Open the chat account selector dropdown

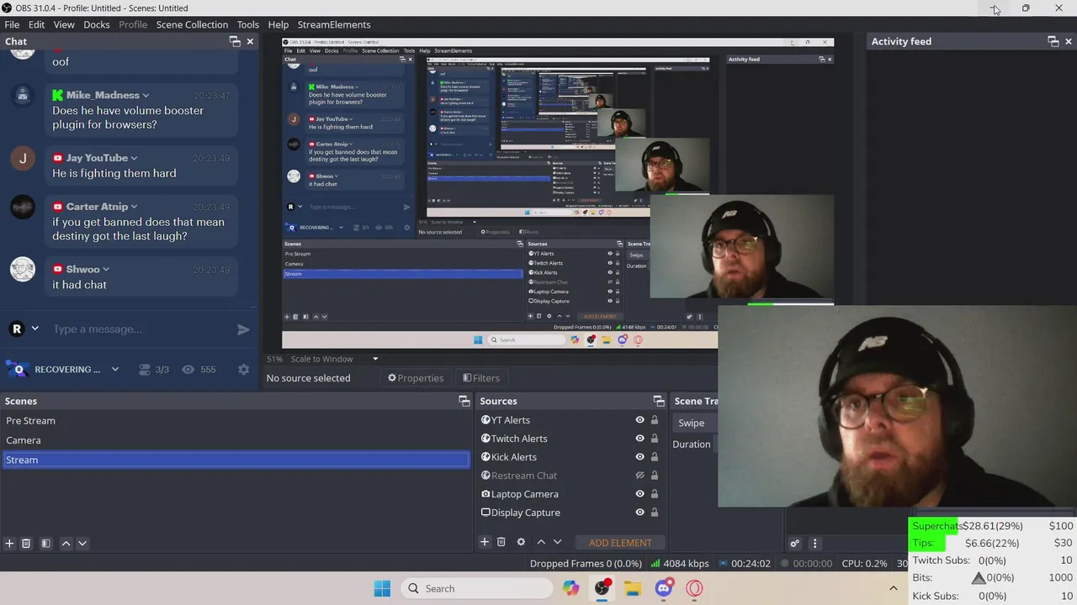35,329
